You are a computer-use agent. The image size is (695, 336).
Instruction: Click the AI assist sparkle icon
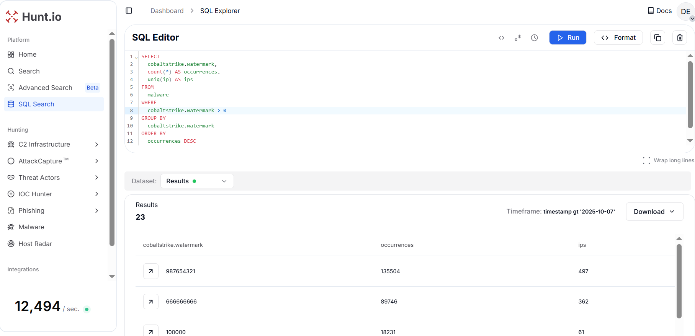(518, 38)
